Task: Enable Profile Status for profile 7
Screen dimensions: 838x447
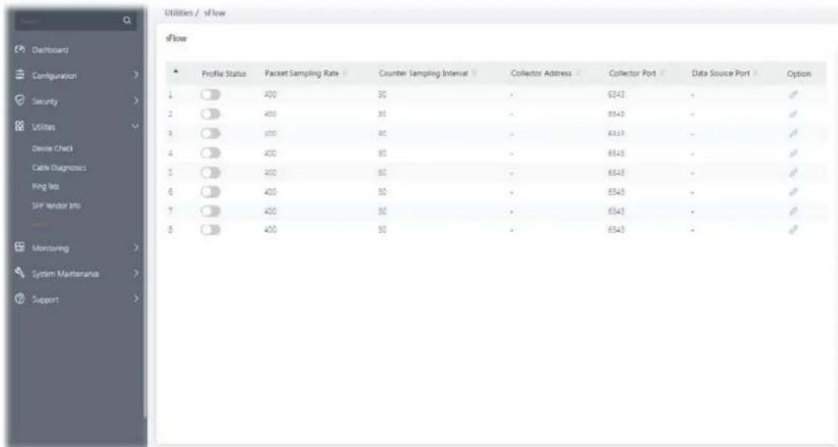Action: coord(211,211)
